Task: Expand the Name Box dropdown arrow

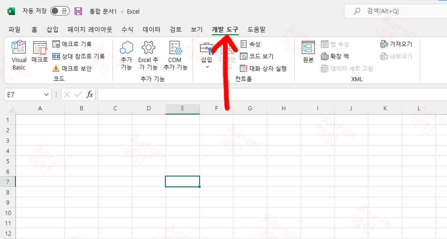Action: coord(46,94)
